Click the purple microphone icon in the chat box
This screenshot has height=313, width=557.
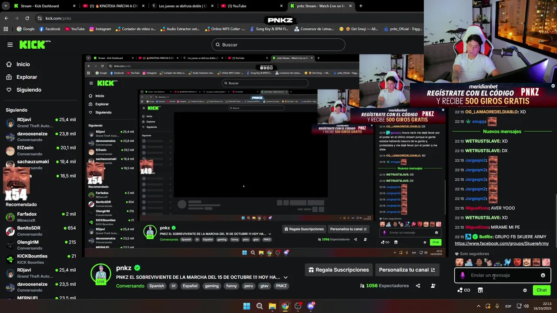(x=463, y=275)
